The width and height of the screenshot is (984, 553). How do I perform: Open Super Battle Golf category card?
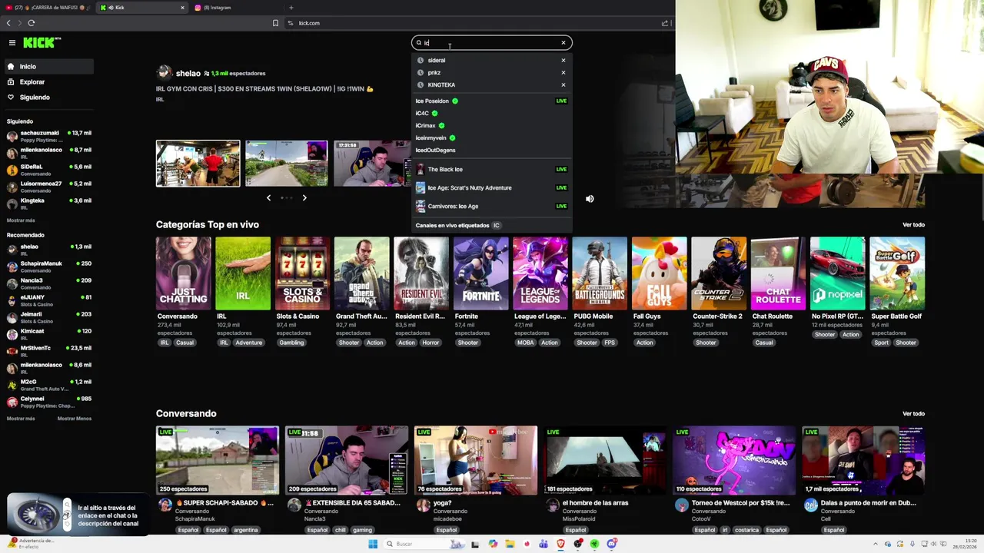(x=897, y=273)
